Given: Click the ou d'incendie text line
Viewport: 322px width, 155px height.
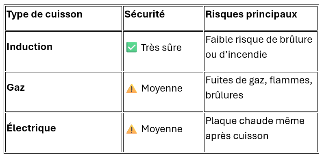Looking at the screenshot, I should [236, 55].
